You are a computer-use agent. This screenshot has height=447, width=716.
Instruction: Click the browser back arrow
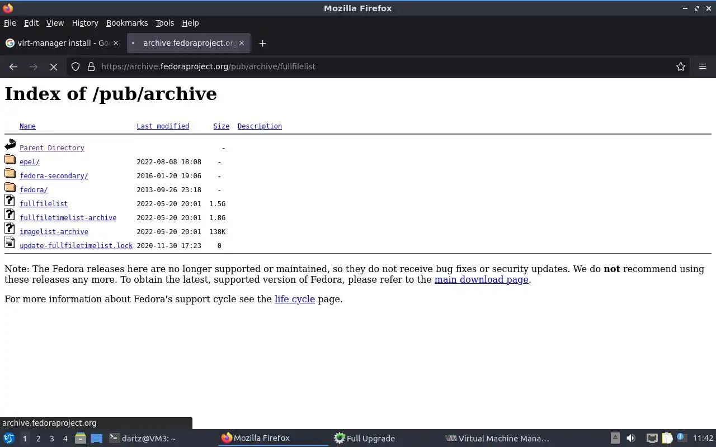13,66
